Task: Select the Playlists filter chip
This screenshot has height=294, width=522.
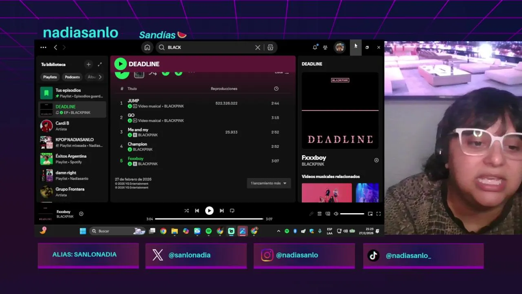Action: point(50,77)
